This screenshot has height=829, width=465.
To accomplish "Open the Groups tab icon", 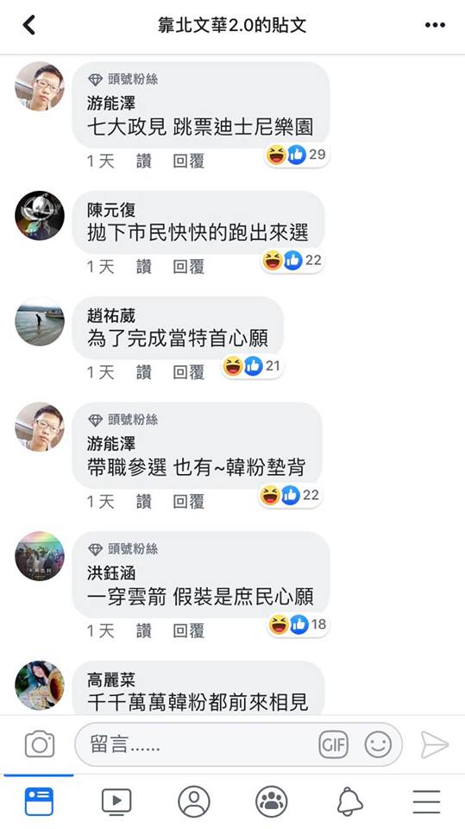I will [272, 801].
